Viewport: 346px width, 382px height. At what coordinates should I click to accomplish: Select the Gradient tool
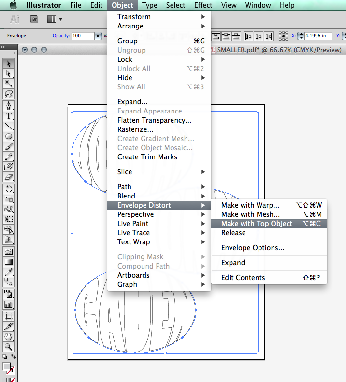pos(9,262)
